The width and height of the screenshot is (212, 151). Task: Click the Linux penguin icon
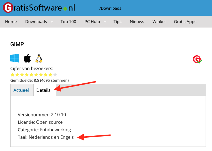pyautogui.click(x=38, y=58)
